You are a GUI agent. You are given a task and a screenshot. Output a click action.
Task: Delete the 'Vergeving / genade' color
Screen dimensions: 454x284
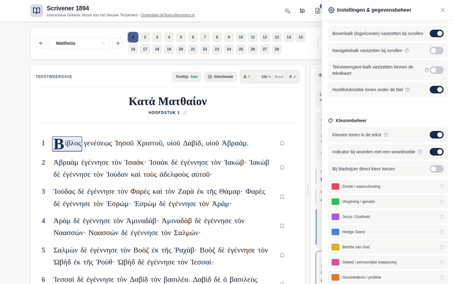pyautogui.click(x=442, y=202)
